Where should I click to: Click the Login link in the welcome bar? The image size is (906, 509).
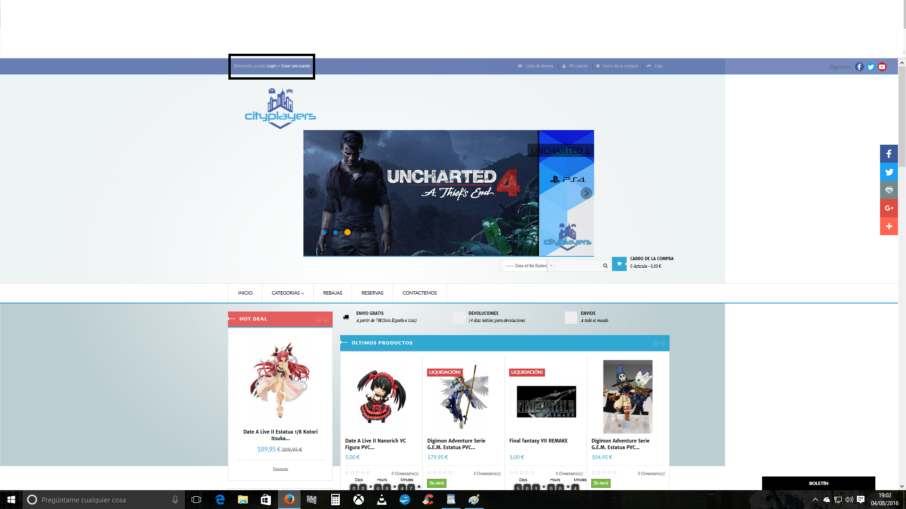[271, 66]
